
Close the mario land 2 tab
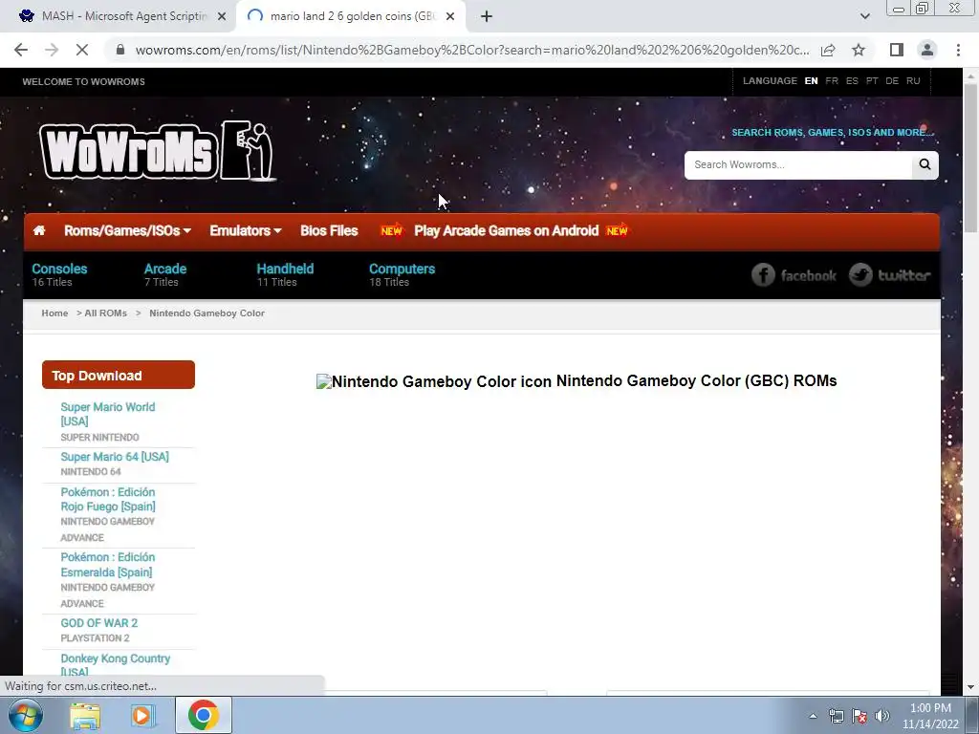click(450, 17)
